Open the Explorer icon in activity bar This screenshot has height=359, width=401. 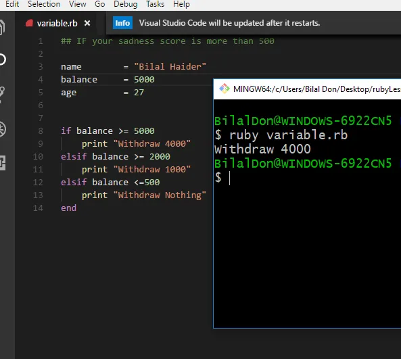point(2,27)
